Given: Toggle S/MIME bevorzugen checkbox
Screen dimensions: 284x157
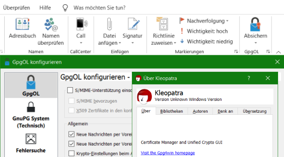Looking at the screenshot, I should tap(71, 101).
